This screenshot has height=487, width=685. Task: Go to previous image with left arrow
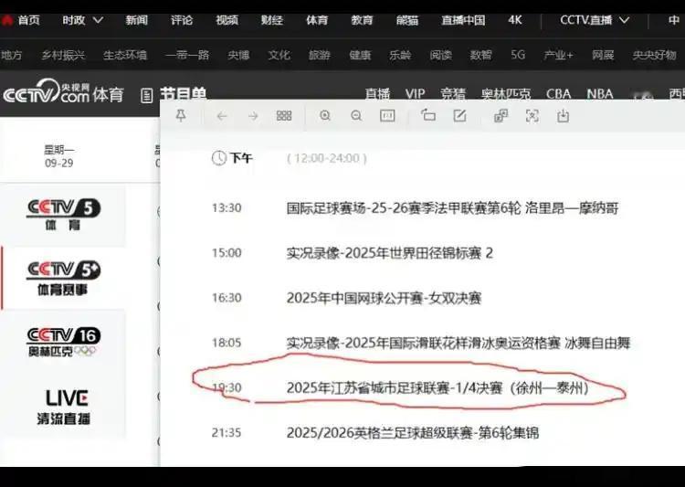[222, 116]
